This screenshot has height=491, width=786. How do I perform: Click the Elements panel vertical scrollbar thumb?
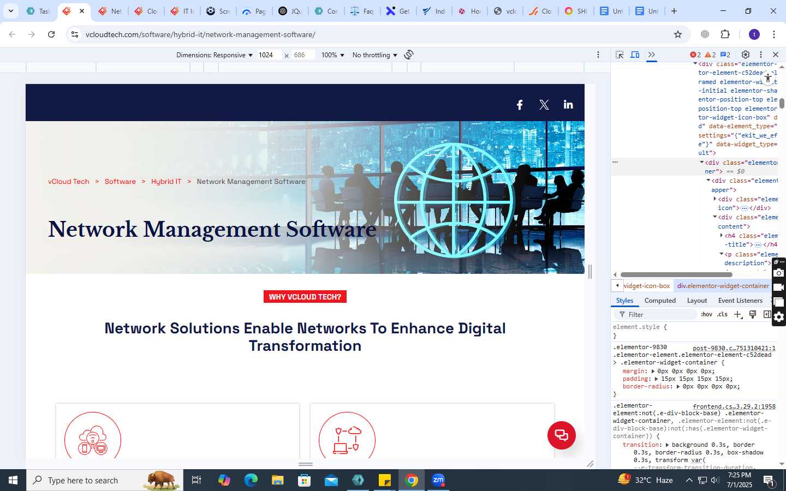[782, 103]
